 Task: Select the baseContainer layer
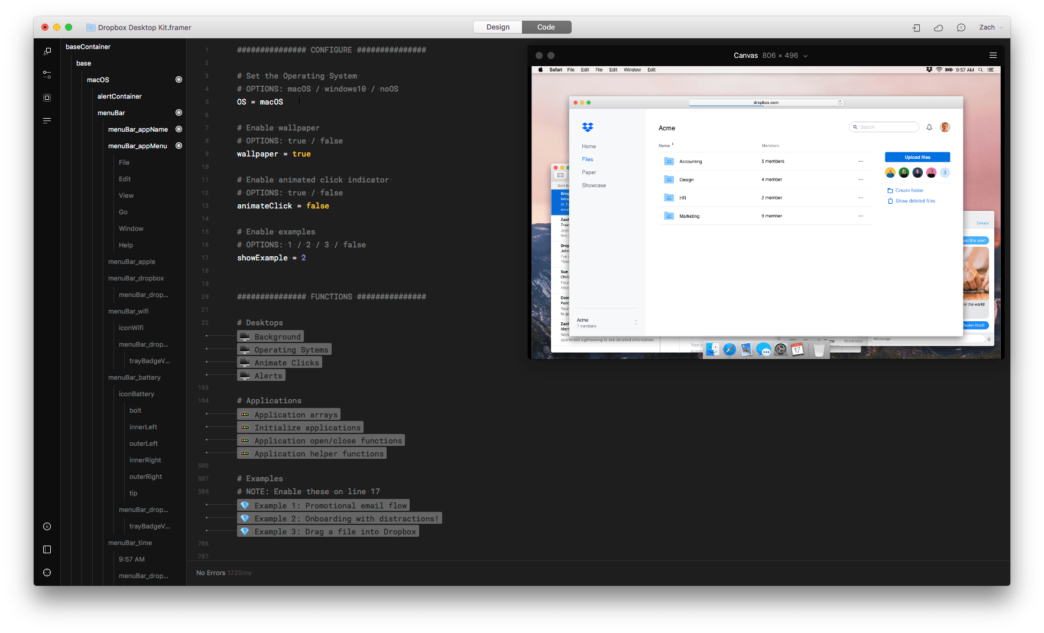(x=88, y=47)
